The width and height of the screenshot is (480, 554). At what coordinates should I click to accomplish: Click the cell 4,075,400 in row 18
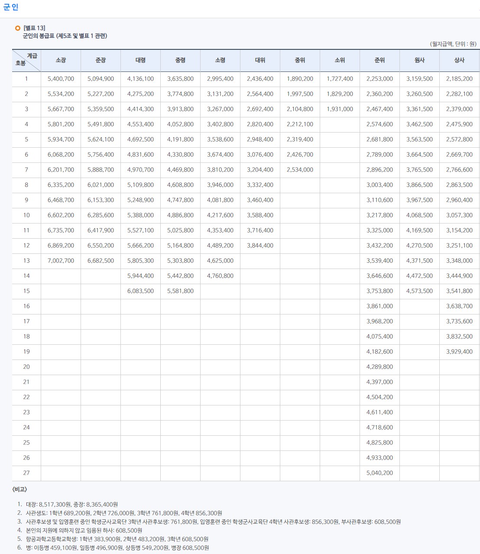click(379, 337)
